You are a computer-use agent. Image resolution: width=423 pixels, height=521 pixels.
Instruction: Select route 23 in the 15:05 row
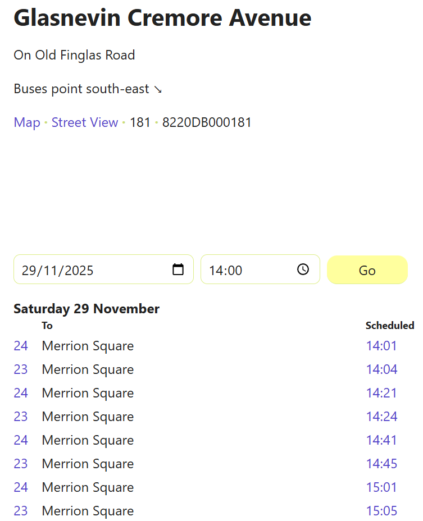pos(21,511)
